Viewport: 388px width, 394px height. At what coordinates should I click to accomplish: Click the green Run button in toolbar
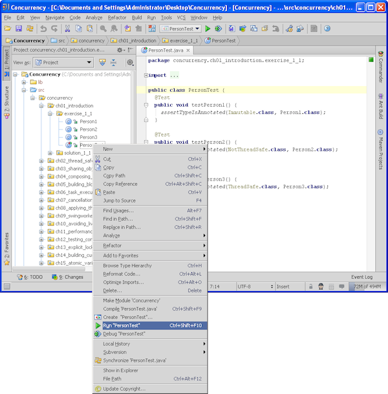click(x=208, y=29)
